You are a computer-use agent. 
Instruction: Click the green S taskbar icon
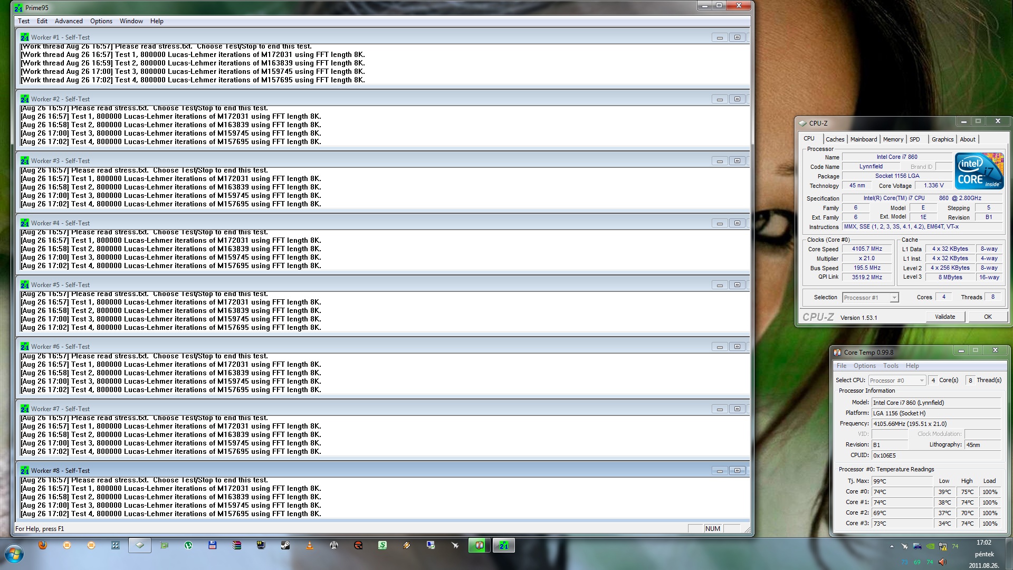click(x=383, y=545)
